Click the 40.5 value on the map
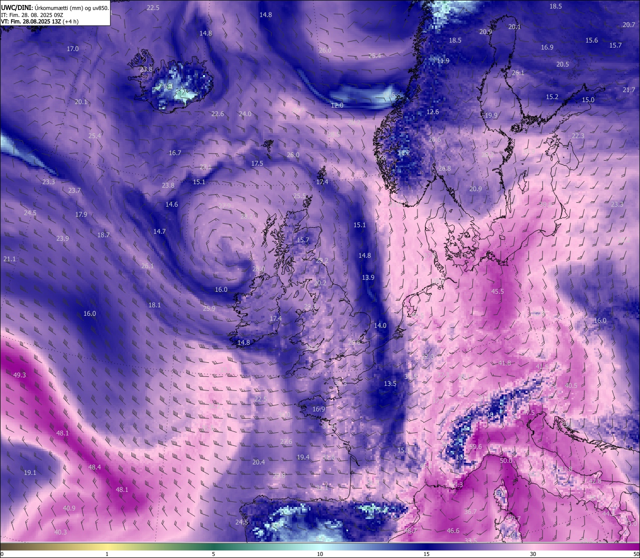This screenshot has height=558, width=640. 571,385
